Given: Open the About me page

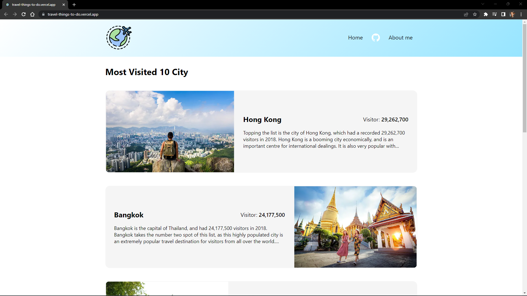Looking at the screenshot, I should pos(400,38).
